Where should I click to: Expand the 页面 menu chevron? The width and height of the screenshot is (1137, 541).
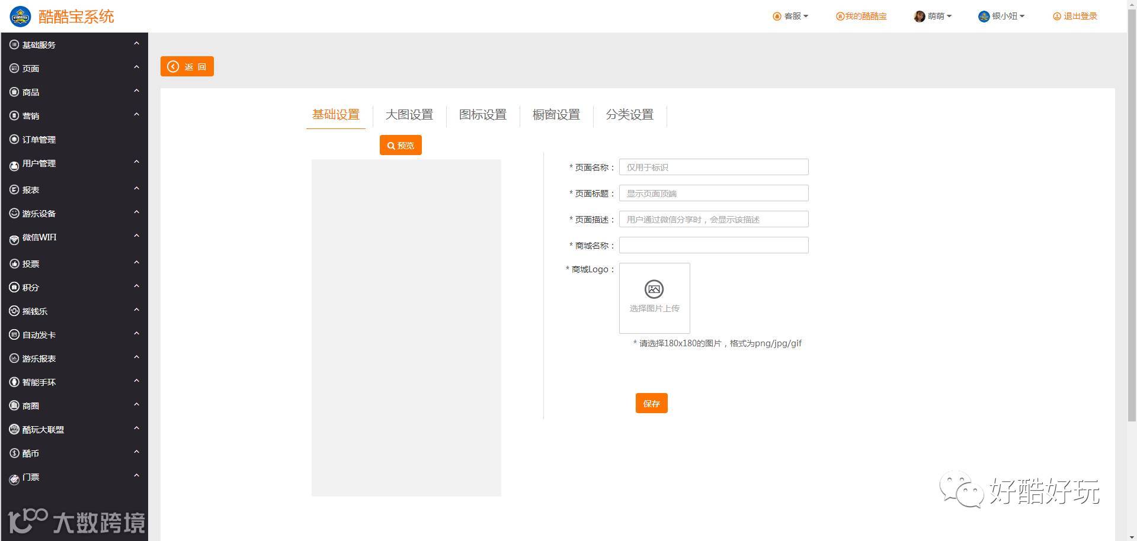[x=136, y=67]
